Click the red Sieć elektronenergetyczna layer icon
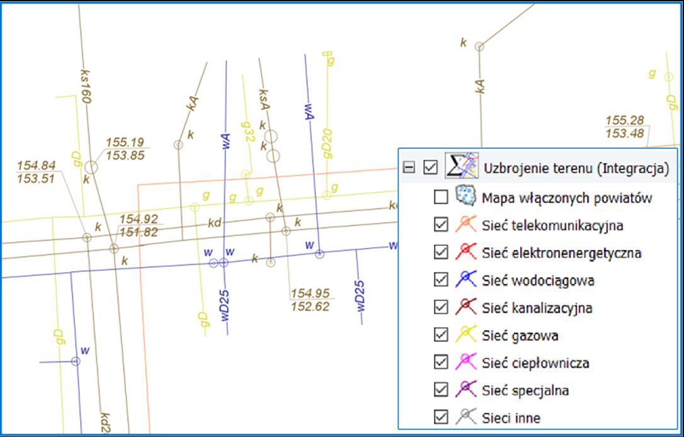 464,253
